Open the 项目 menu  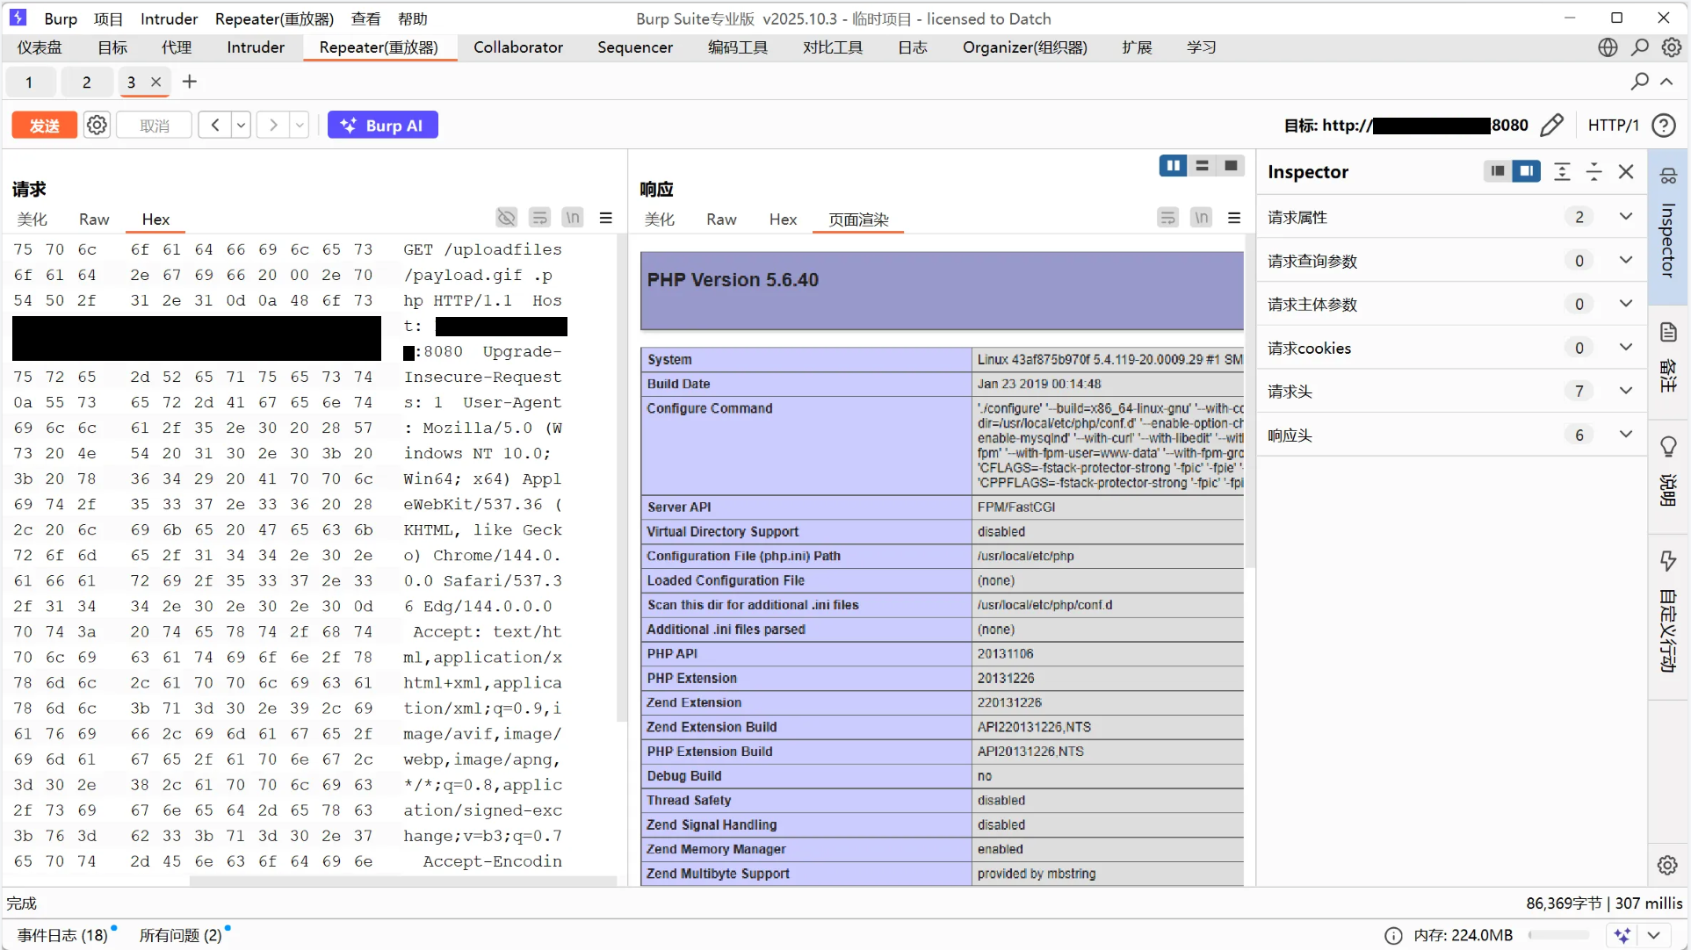point(108,18)
